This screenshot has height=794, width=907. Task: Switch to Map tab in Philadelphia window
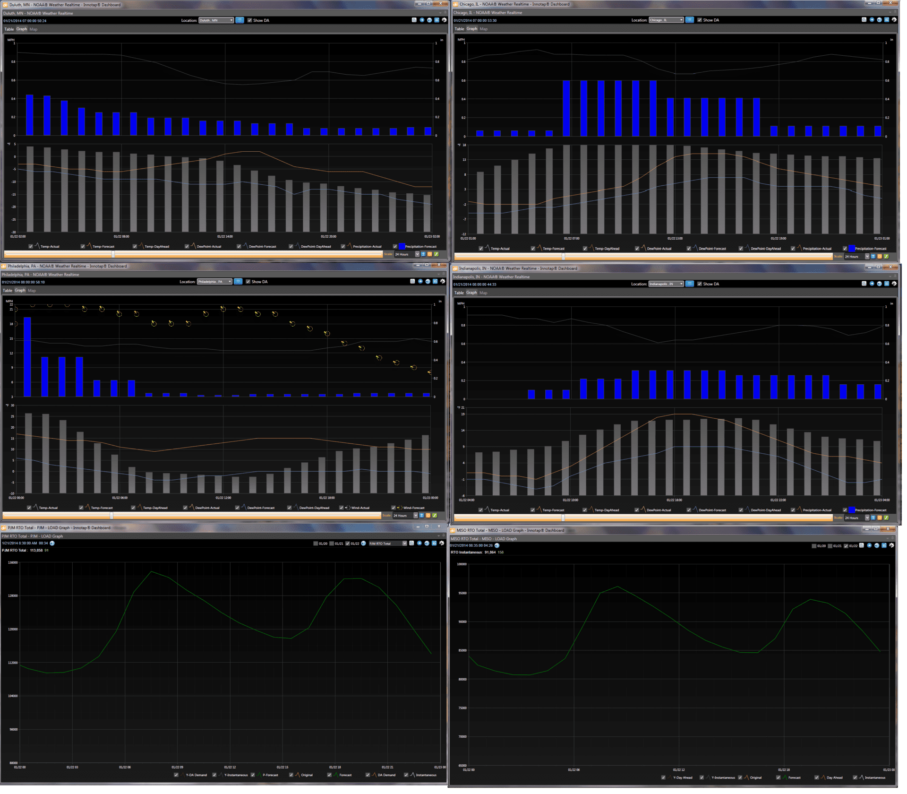(x=32, y=291)
